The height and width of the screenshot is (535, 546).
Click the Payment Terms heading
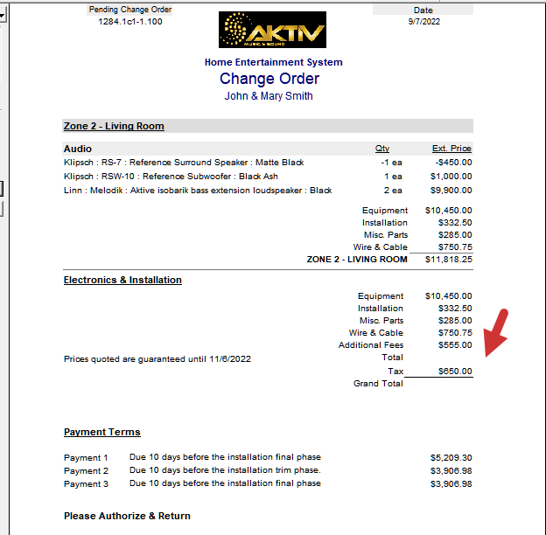(x=102, y=432)
